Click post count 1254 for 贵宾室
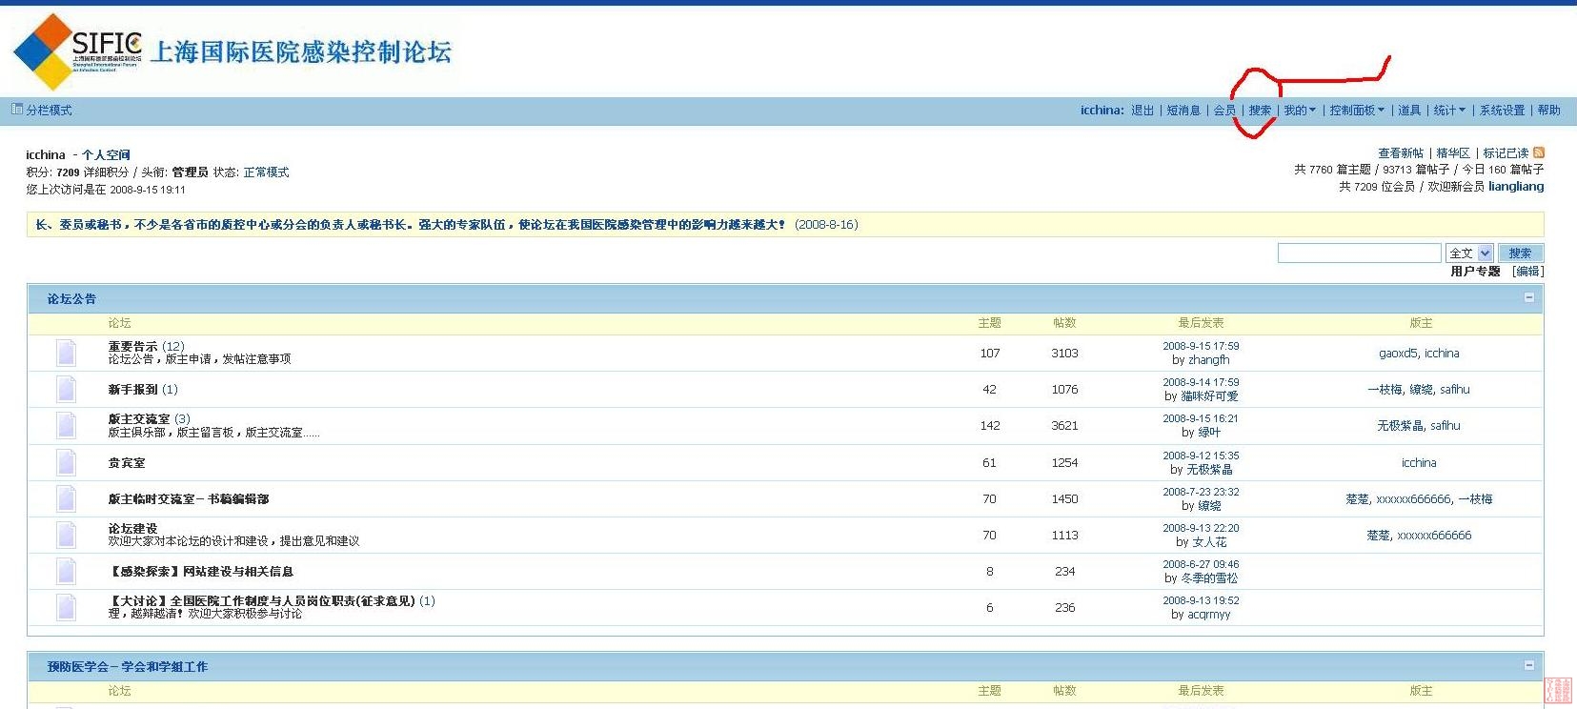Viewport: 1577px width, 709px height. tap(1064, 462)
